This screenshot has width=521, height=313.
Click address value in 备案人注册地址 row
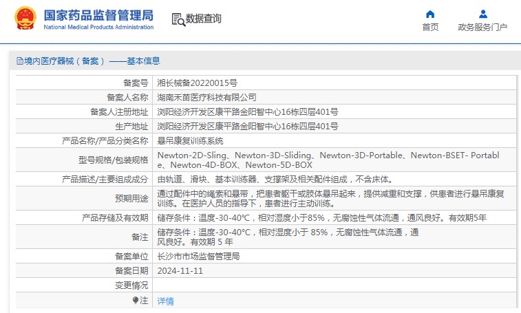[x=248, y=112]
